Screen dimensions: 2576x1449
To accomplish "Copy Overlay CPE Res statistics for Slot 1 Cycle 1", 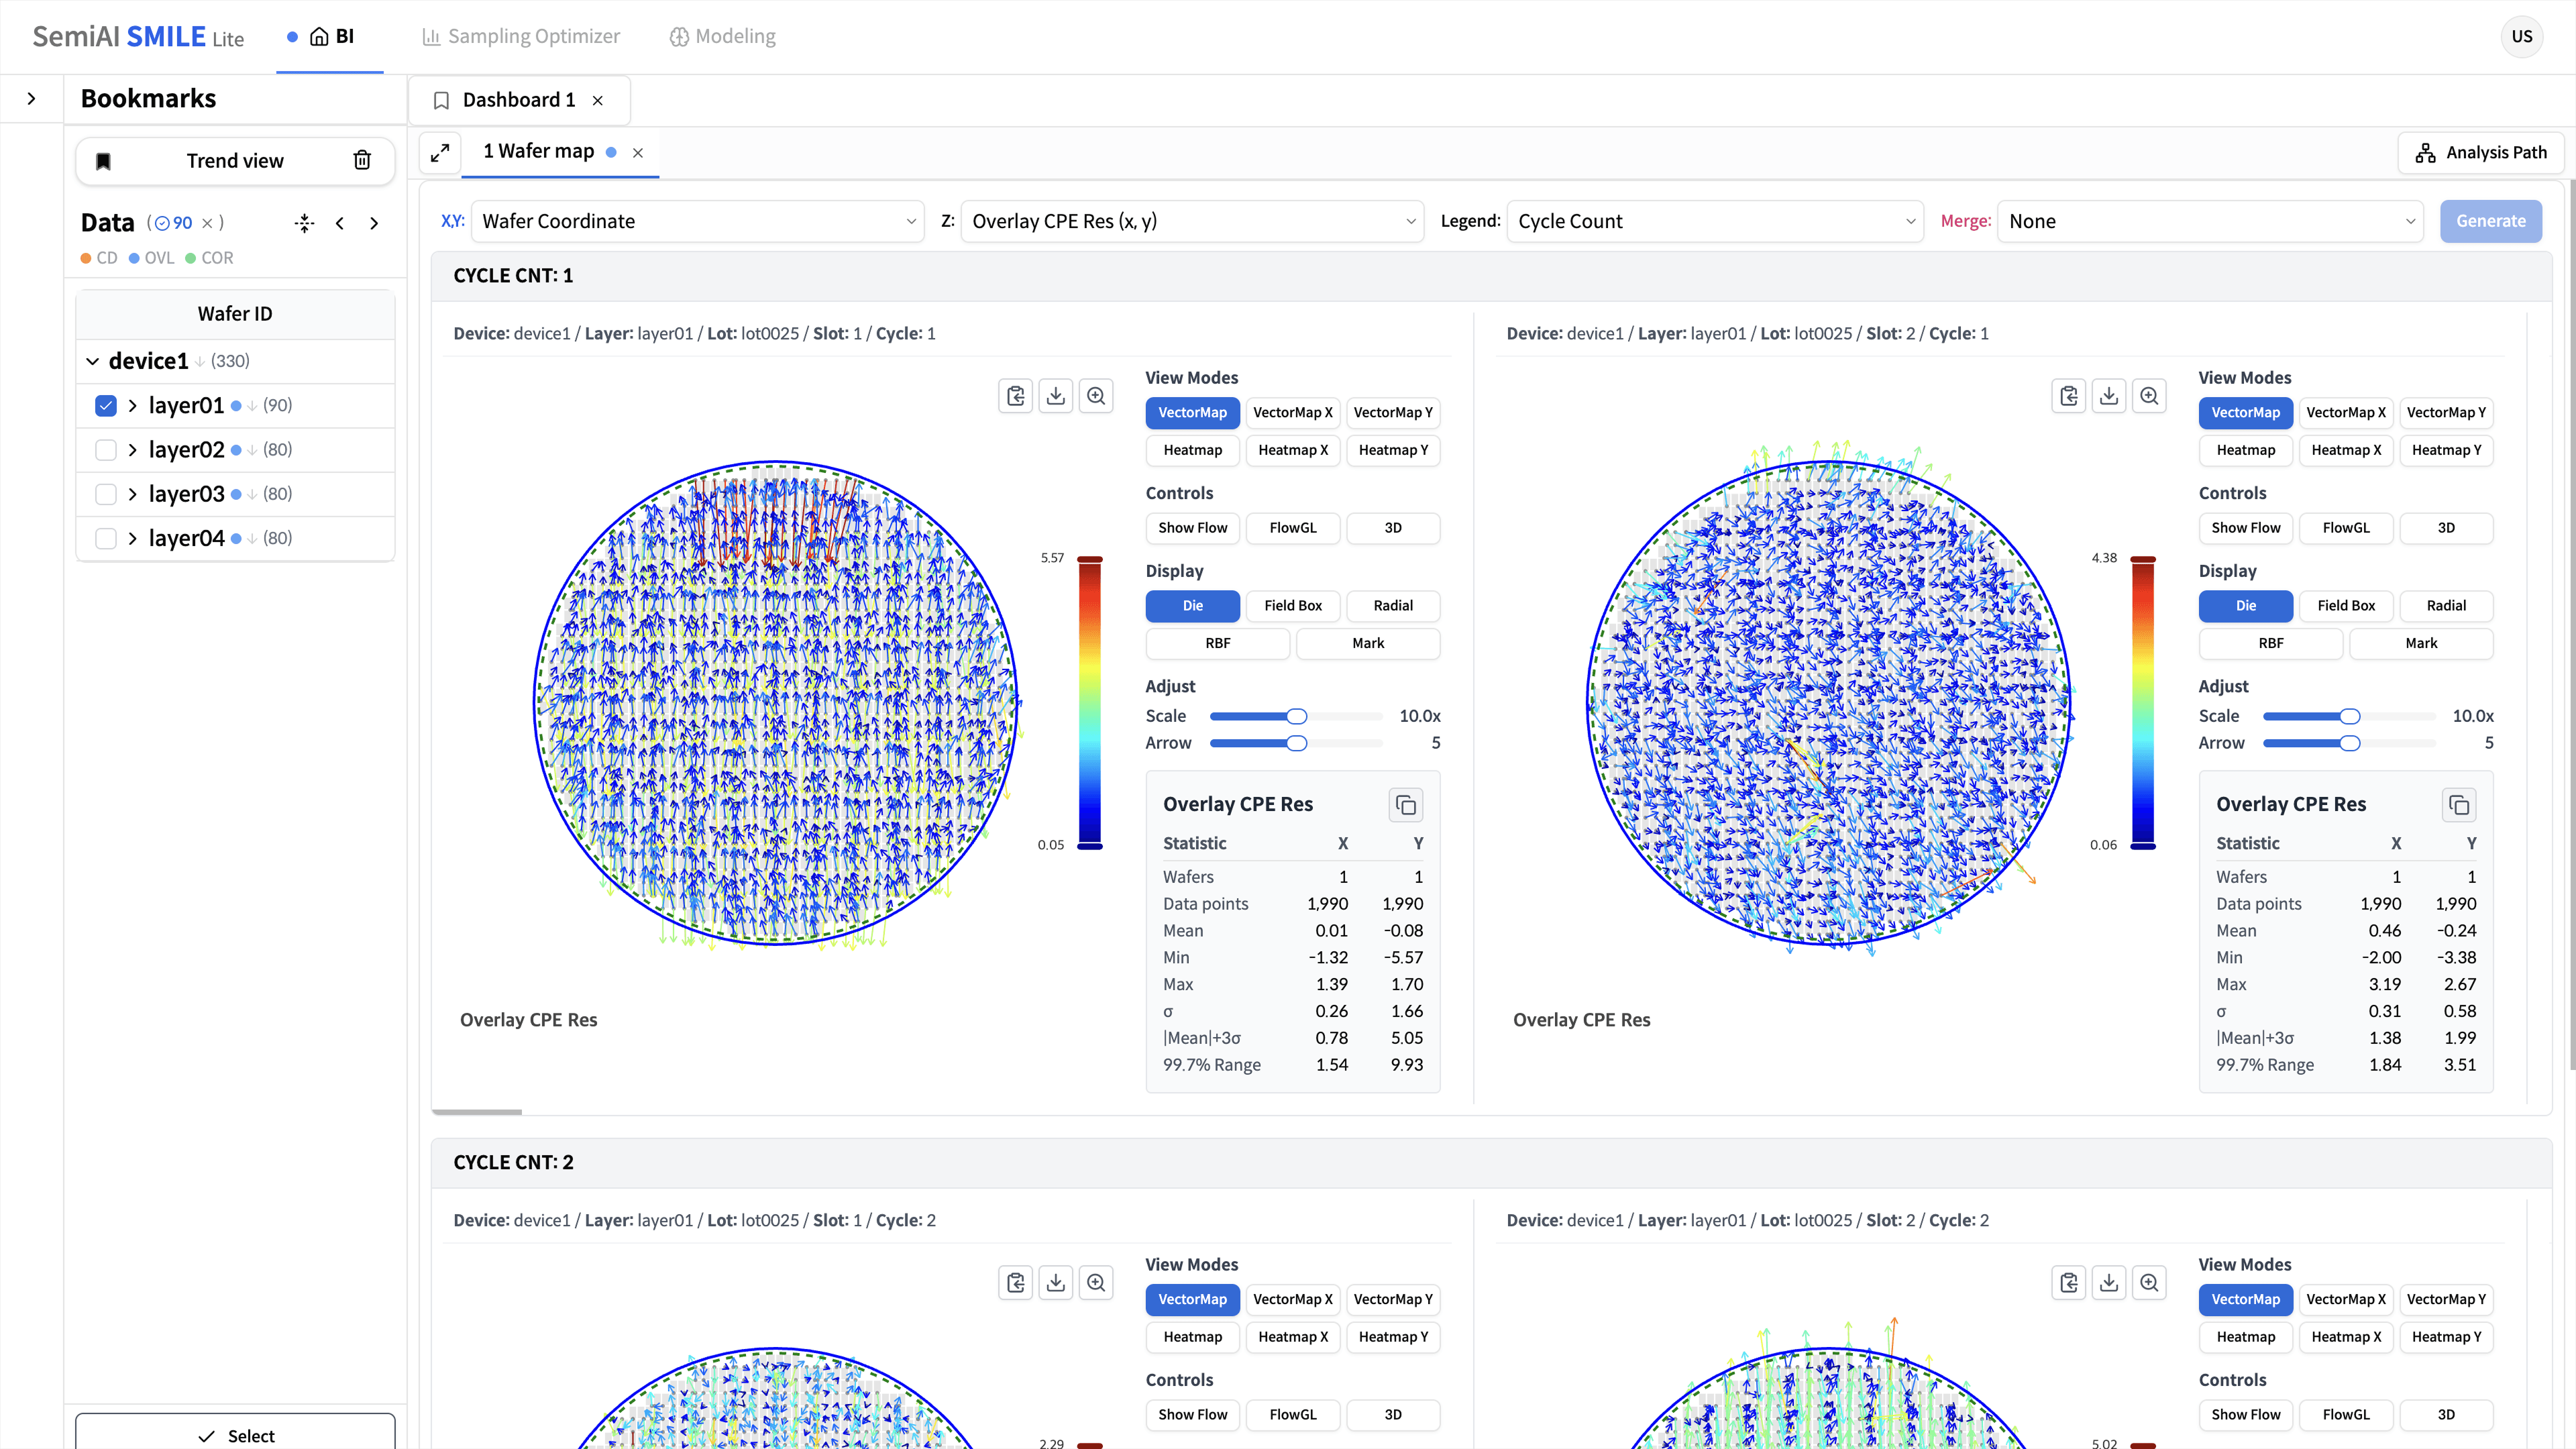I will (x=1406, y=805).
